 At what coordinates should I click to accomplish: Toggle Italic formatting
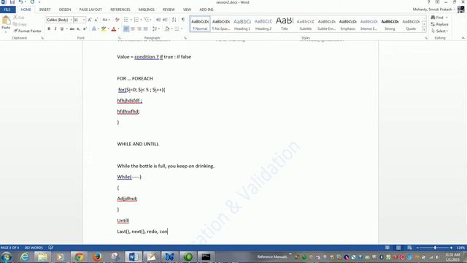[x=55, y=29]
